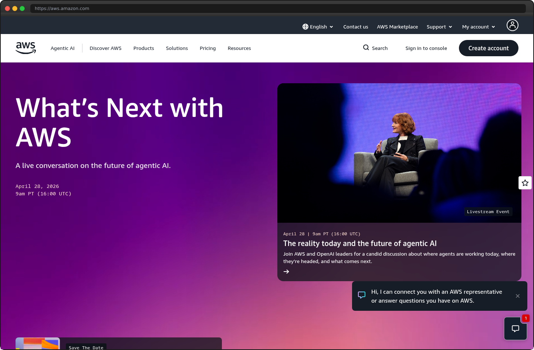Image resolution: width=534 pixels, height=350 pixels.
Task: Click the speech bubble icon in the chat banner
Action: click(361, 295)
